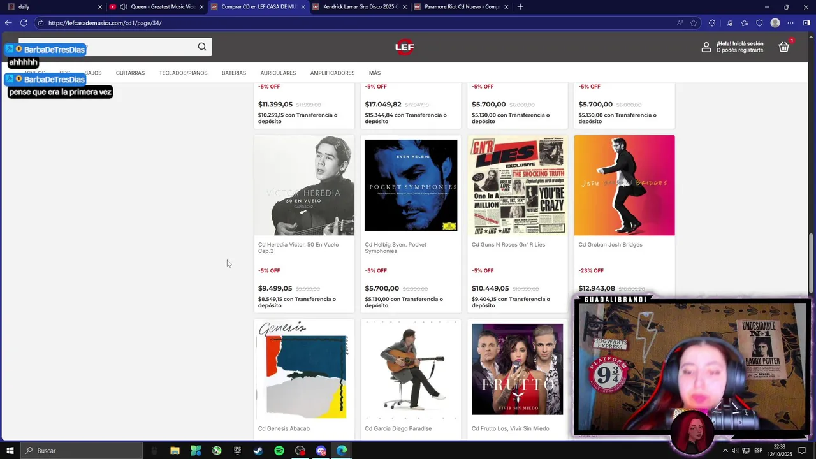Open the browser profile avatar
816x459 pixels.
coord(775,23)
